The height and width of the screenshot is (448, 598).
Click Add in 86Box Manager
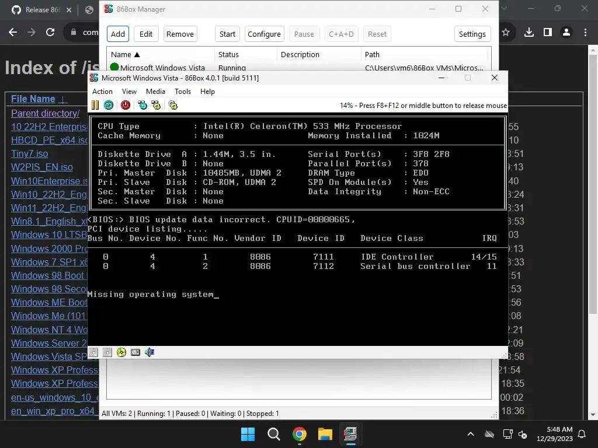118,34
